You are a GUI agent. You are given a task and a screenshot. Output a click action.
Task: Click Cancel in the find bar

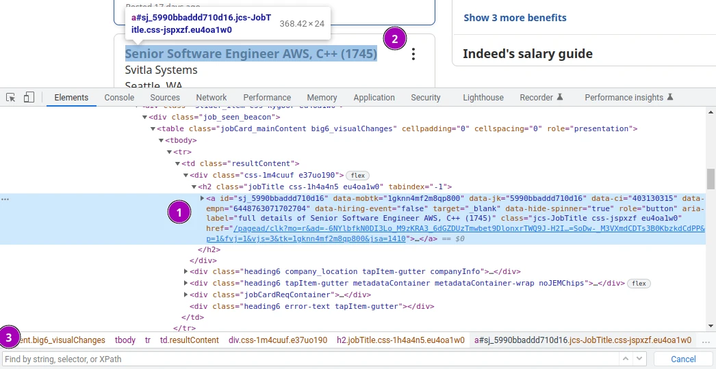click(x=683, y=359)
